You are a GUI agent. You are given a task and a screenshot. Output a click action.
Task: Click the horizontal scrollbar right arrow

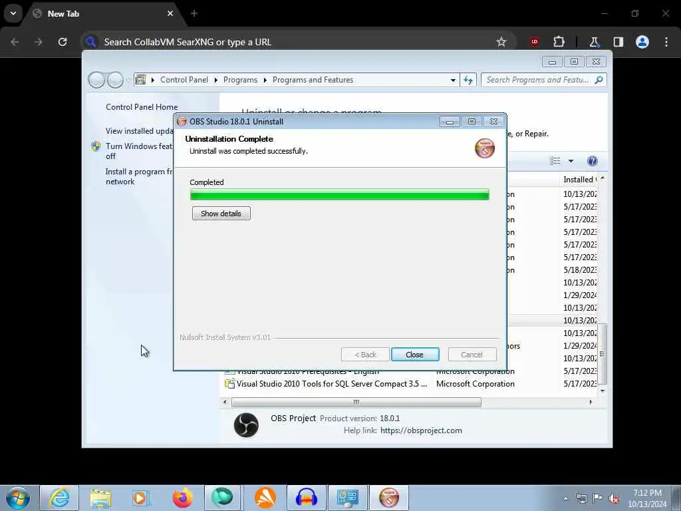coord(591,402)
